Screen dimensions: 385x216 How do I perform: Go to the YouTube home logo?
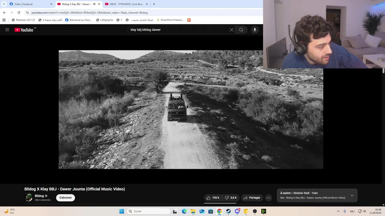click(x=24, y=30)
